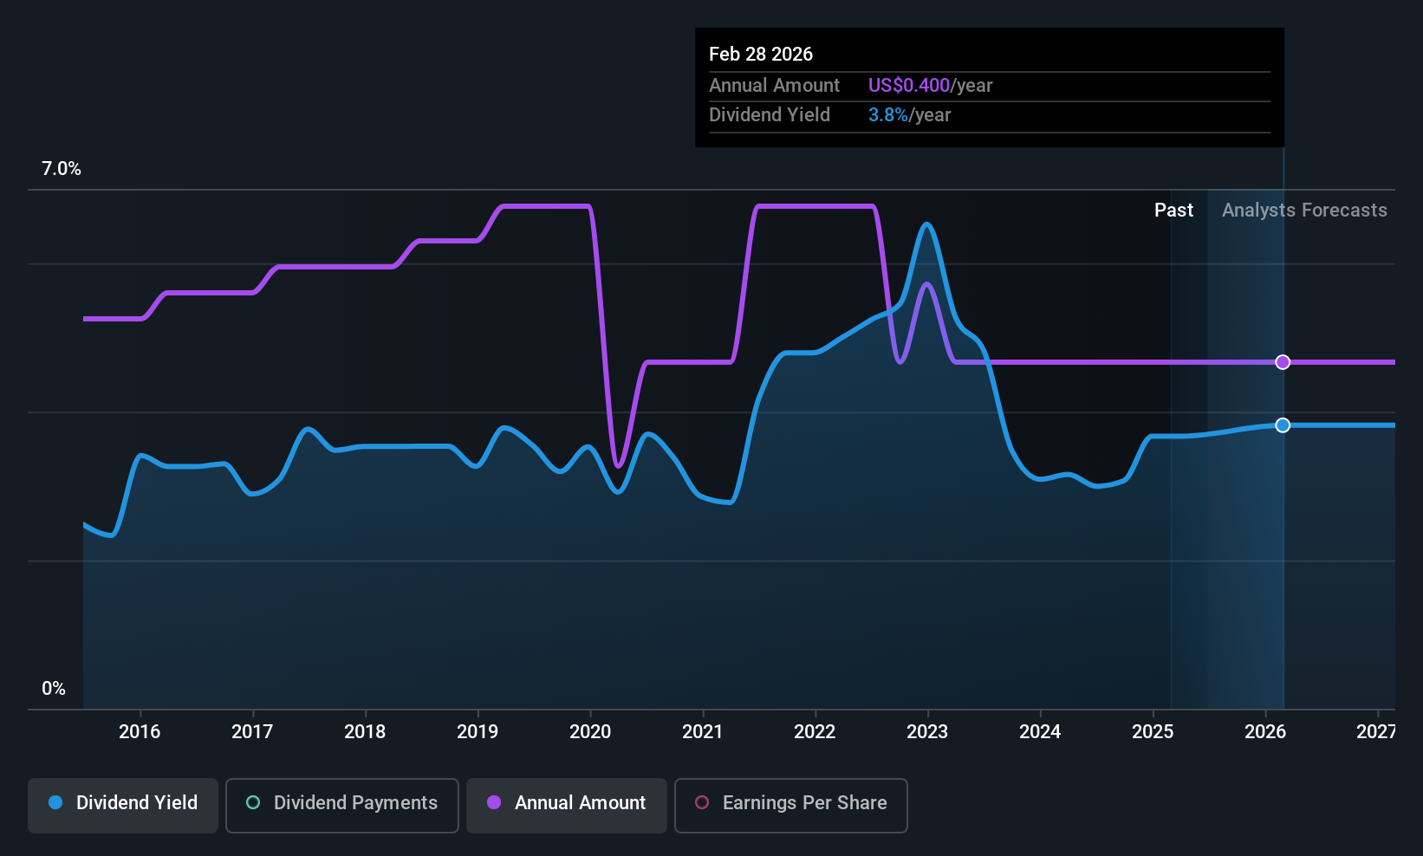Click the purple Annual Amount data point marker

[1283, 362]
